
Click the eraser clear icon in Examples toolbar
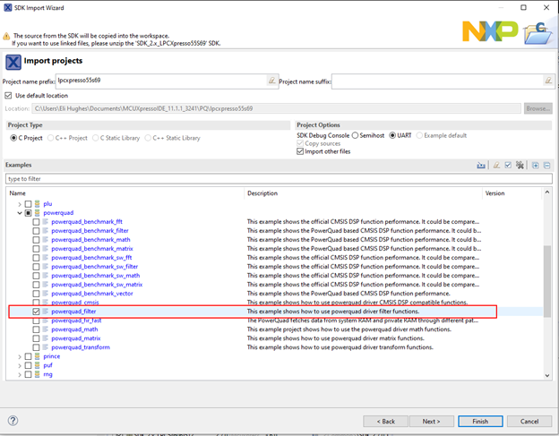click(x=496, y=165)
